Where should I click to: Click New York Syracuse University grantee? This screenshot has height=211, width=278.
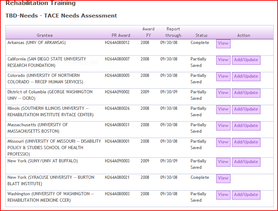coord(51,181)
